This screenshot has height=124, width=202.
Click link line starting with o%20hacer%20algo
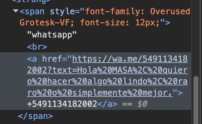(107, 81)
